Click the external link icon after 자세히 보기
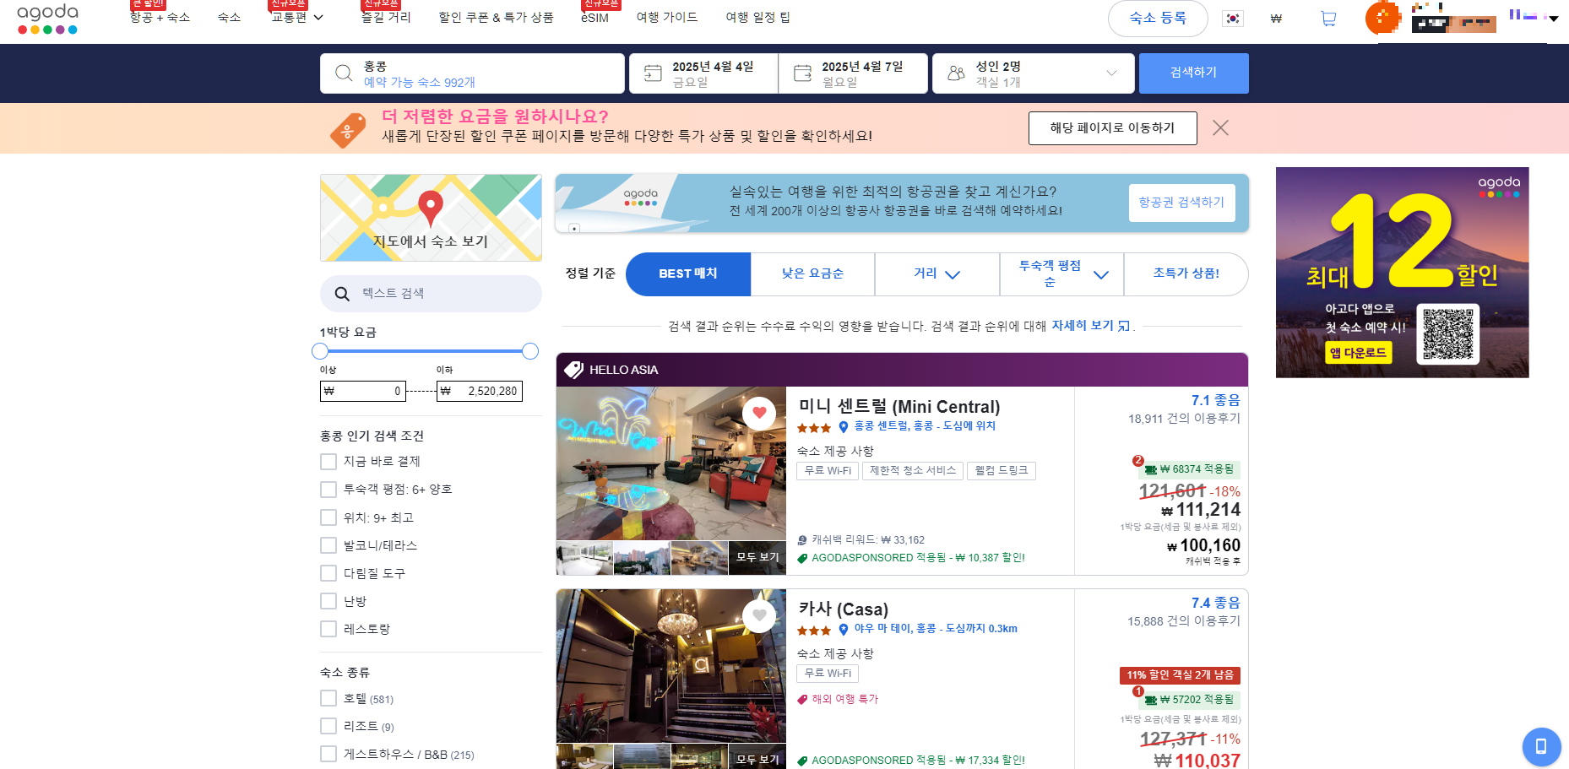The image size is (1569, 769). (x=1124, y=326)
